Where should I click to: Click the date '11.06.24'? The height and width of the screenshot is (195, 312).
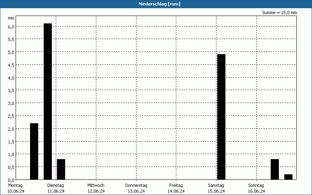56,191
